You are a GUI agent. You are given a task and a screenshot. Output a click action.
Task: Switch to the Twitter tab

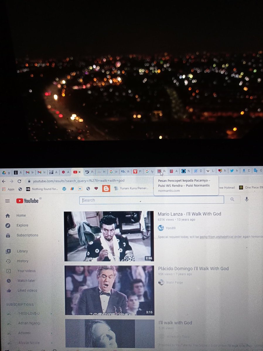pos(233,171)
